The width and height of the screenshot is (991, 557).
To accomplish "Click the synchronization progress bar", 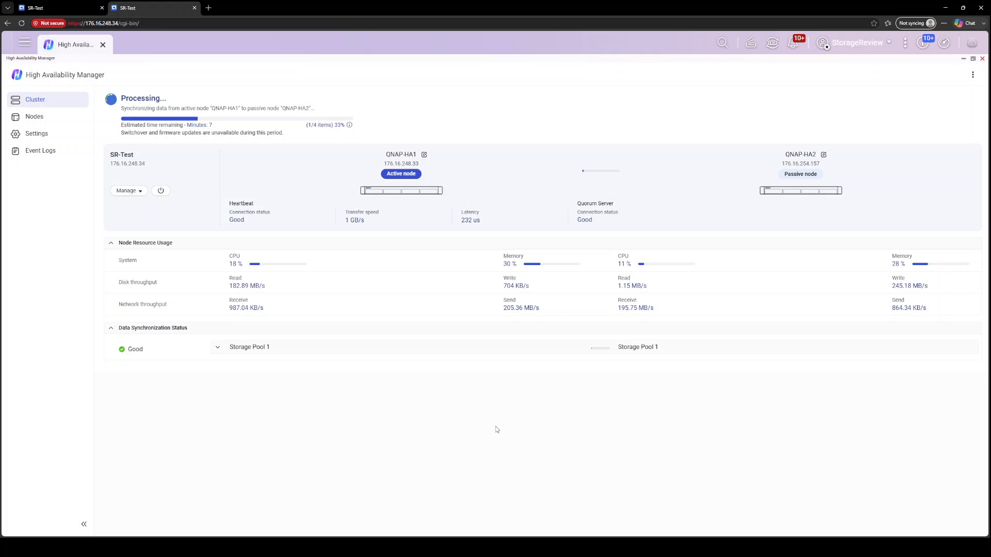I will tap(237, 119).
